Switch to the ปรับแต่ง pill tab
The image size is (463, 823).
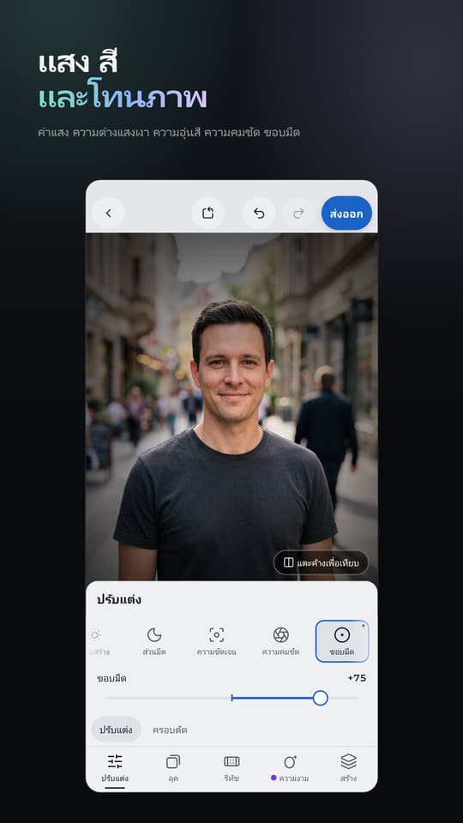116,730
